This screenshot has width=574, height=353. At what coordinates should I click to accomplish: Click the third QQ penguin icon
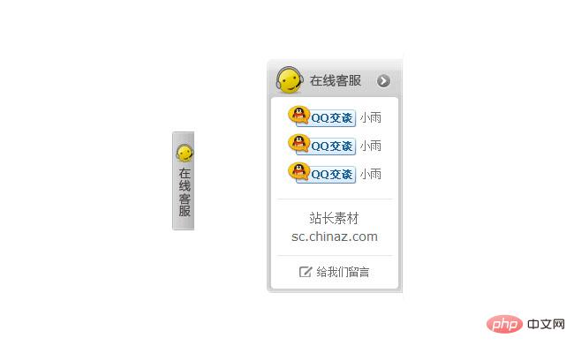tap(298, 171)
